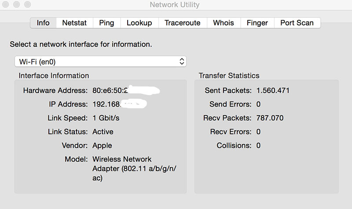352x209 pixels.
Task: Minimize the Network Utility window
Action: pos(16,5)
